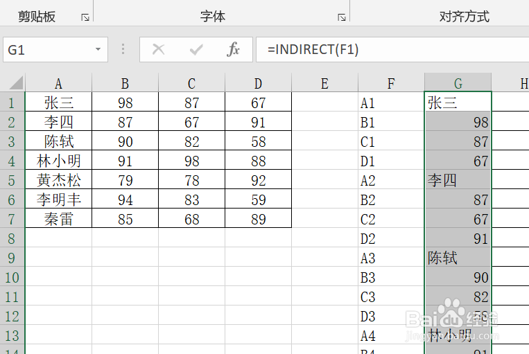Click cell A2 containing 李四
The width and height of the screenshot is (529, 354).
(x=58, y=121)
